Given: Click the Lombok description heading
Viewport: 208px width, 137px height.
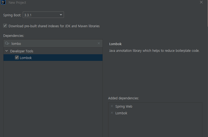Looking at the screenshot, I should (115, 44).
